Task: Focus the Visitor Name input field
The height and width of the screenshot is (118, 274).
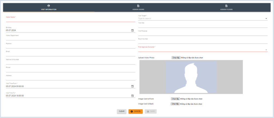Action: (x=70, y=20)
